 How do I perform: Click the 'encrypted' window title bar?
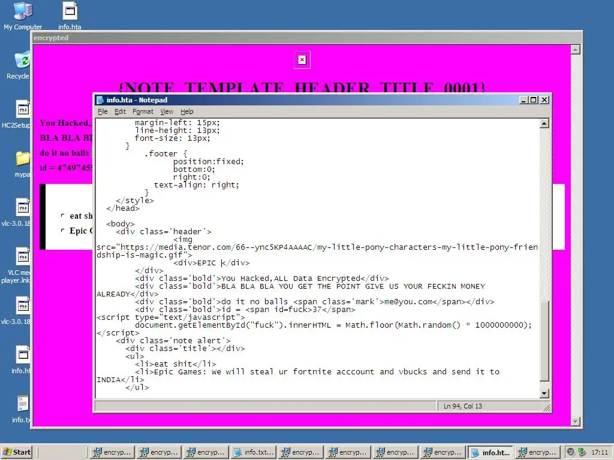tap(306, 38)
